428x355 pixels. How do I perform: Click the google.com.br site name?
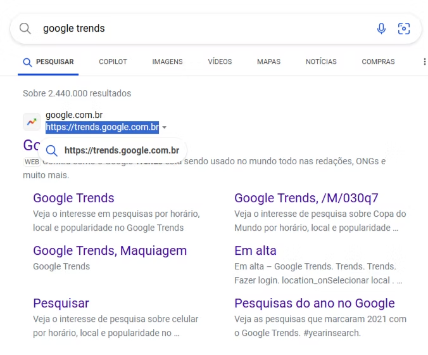[74, 115]
